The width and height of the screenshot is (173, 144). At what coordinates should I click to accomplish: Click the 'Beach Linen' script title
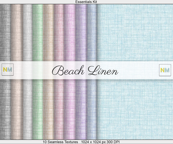coord(85,70)
